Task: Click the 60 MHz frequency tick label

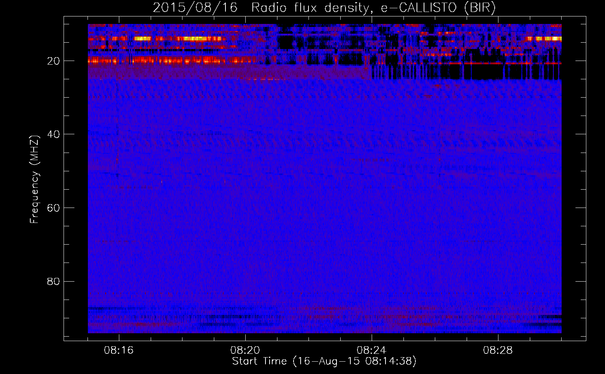Action: click(x=54, y=208)
